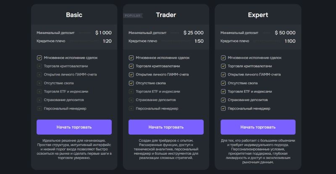The image size is (336, 174).
Task: Toggle Trader "Открытие личного ПАММ-счета" checkbox
Action: (x=131, y=75)
